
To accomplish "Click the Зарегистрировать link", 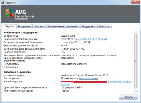I will point(88,78).
